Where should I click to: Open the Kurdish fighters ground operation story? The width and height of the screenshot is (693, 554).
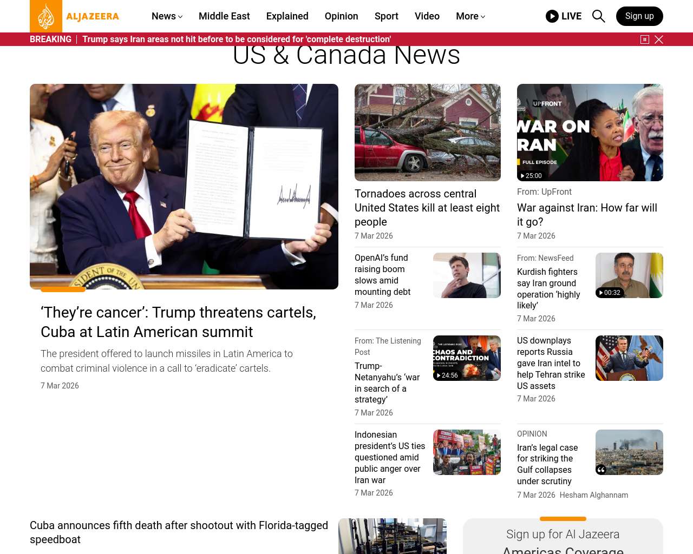pyautogui.click(x=548, y=288)
